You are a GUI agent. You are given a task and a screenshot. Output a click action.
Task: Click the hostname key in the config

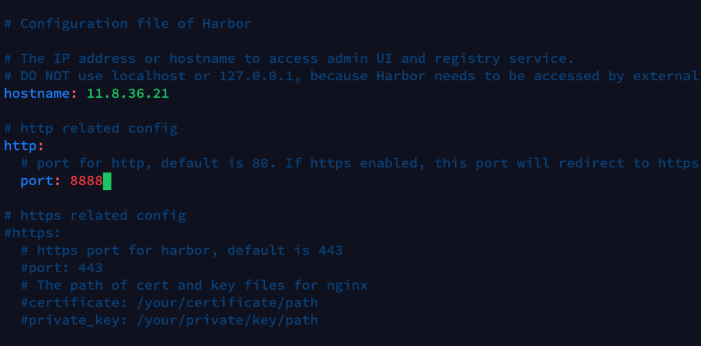coord(36,93)
